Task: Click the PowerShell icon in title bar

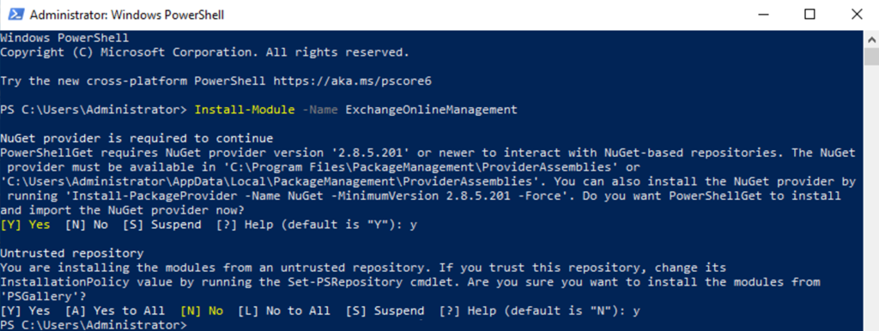Action: coord(15,15)
